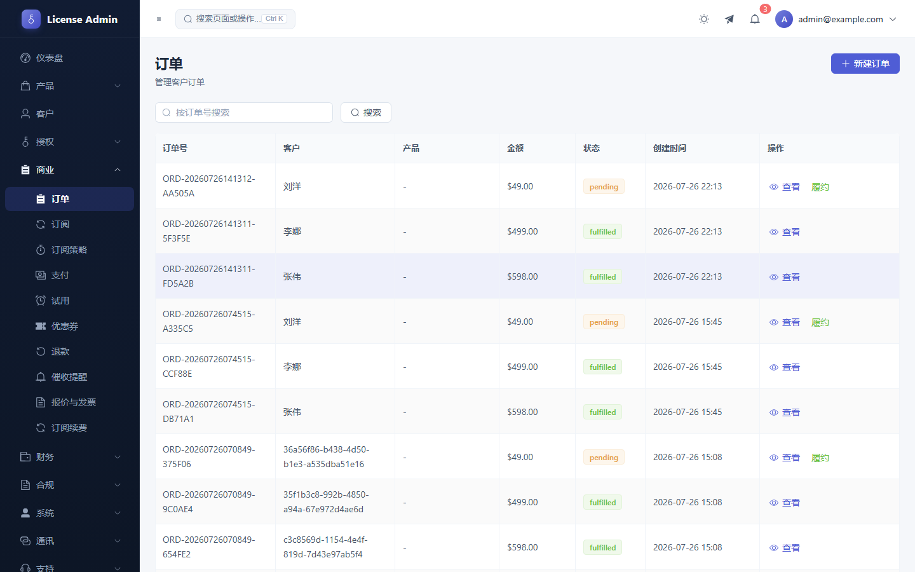The width and height of the screenshot is (915, 572).
Task: Open 订阅 in the sidebar submenu
Action: (x=70, y=224)
